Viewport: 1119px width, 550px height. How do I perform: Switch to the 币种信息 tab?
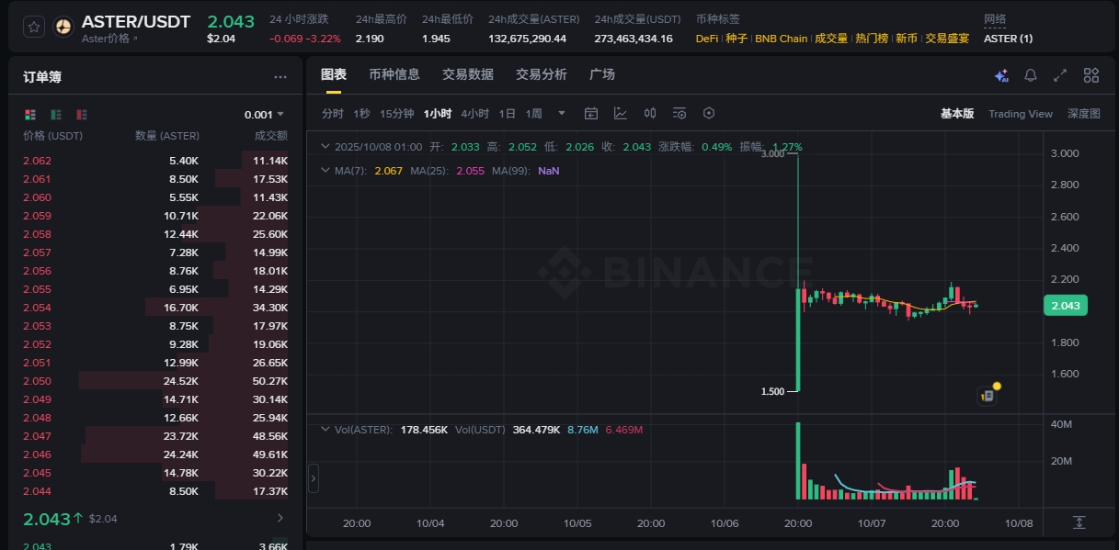[x=394, y=74]
